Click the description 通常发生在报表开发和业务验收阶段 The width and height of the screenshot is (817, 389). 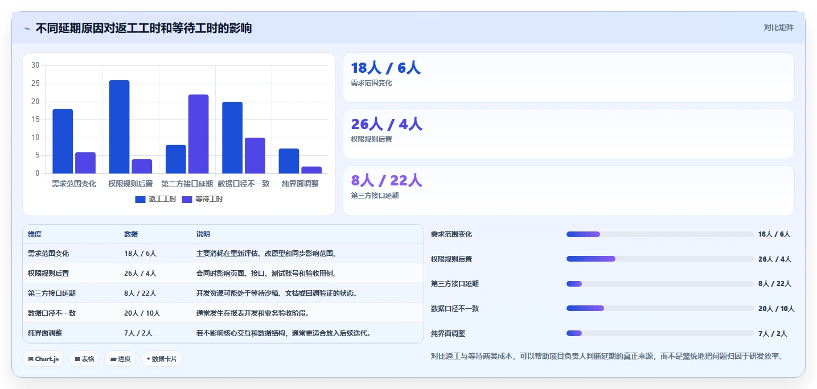tap(253, 313)
